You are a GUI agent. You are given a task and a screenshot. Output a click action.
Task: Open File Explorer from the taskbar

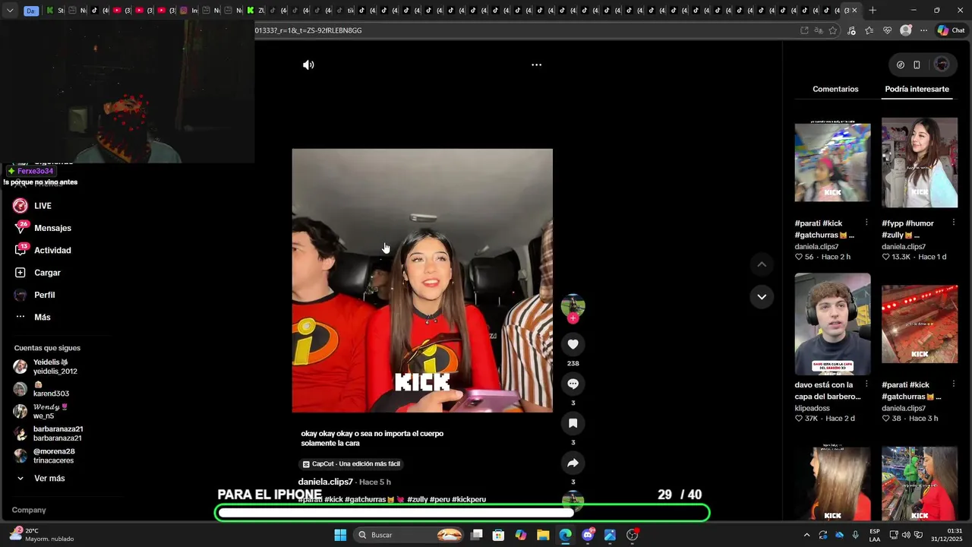tap(543, 535)
